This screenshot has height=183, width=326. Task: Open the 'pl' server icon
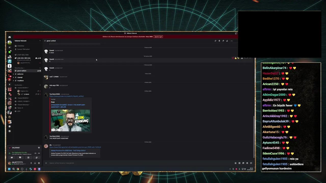(9, 47)
